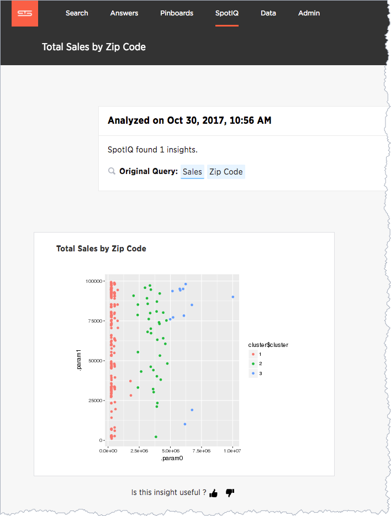Viewport: 391px width, 516px height.
Task: Click the Sales query token
Action: 192,172
